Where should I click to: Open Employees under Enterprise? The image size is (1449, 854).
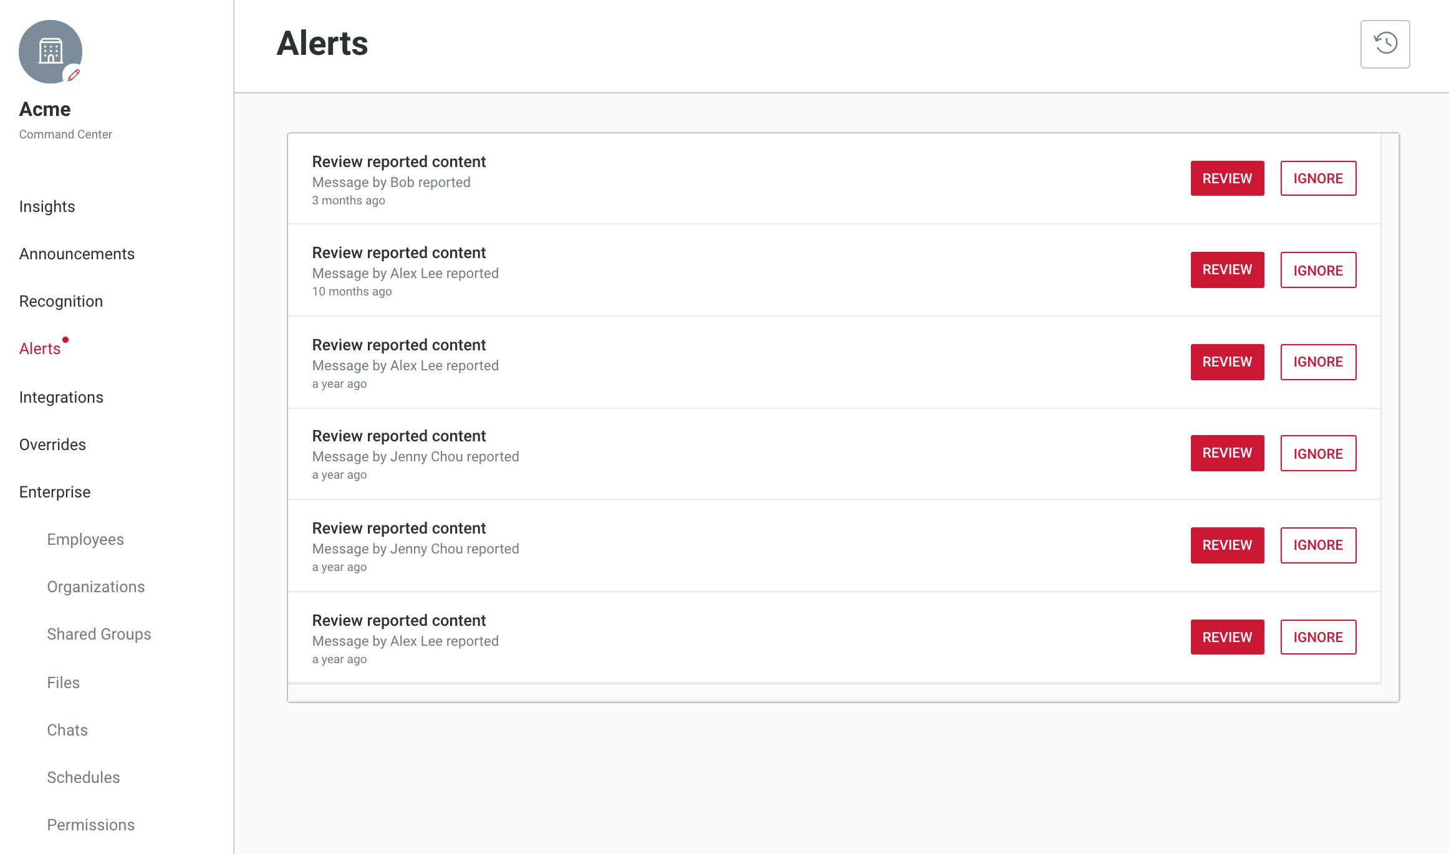85,539
